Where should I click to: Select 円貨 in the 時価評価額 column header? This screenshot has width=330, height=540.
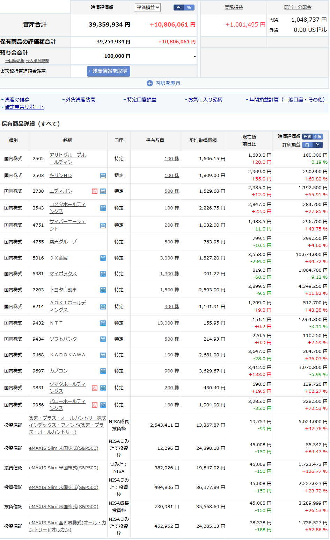307,137
